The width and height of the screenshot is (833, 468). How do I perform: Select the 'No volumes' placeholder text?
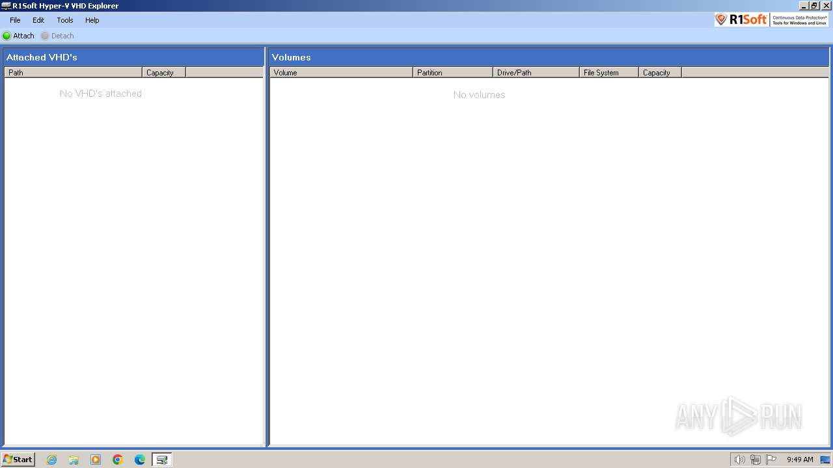(480, 95)
